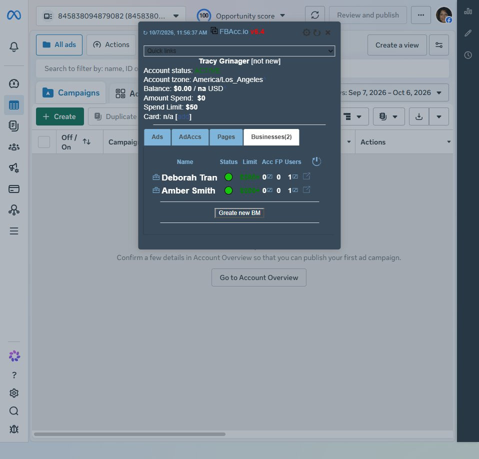Select the All ads view tab
479x459 pixels.
pyautogui.click(x=59, y=45)
